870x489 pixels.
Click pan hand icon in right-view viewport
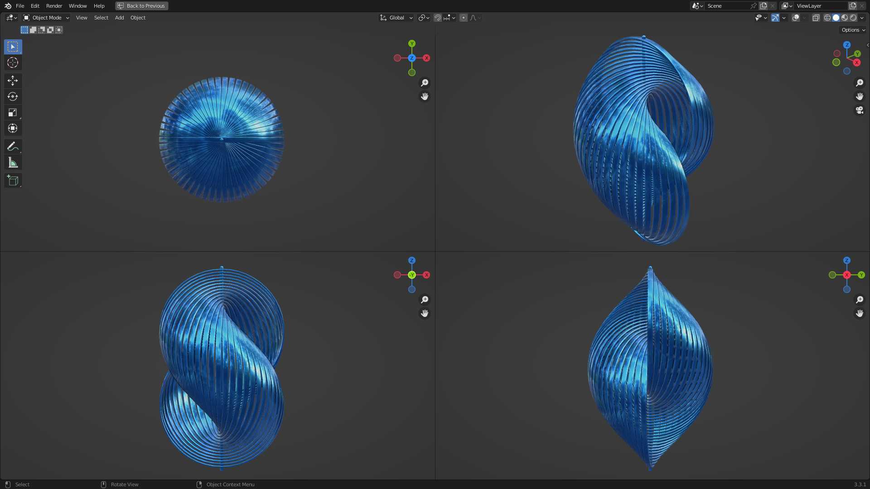tap(860, 313)
